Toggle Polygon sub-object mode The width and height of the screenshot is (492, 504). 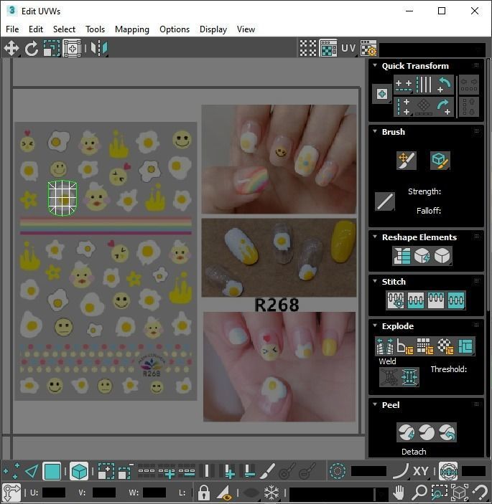point(52,472)
